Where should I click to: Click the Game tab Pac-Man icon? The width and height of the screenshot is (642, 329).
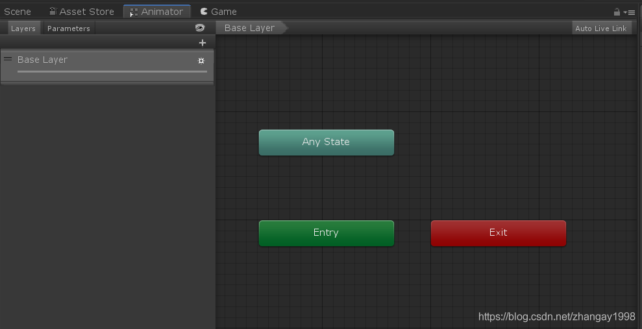coord(204,11)
